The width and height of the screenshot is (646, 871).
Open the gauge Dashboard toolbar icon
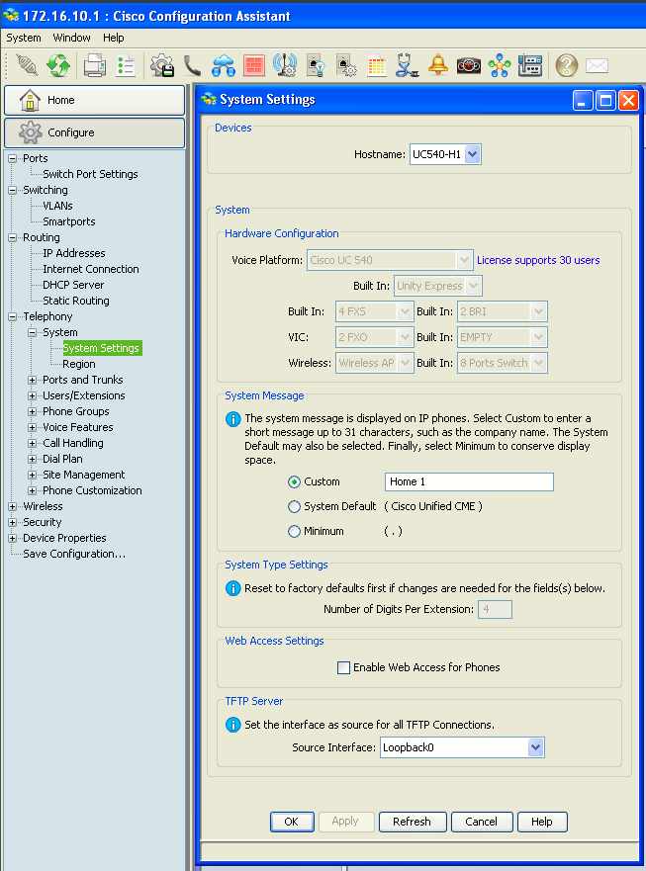469,65
